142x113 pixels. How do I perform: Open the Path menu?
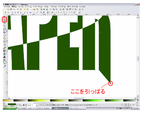point(46,6)
